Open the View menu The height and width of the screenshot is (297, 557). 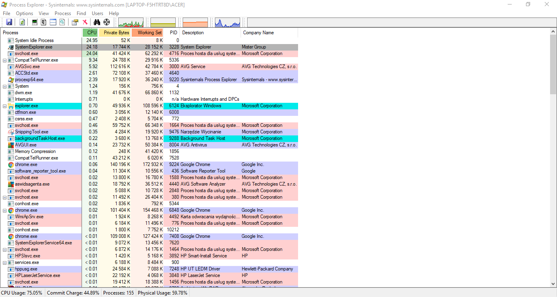(x=44, y=13)
